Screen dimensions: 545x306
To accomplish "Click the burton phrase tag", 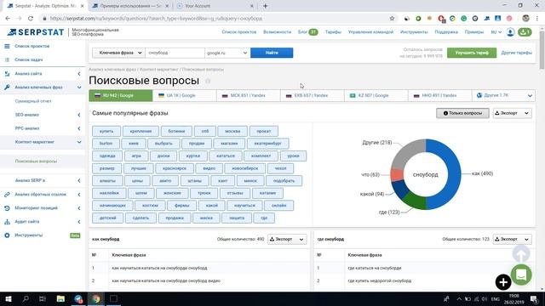I will (106, 144).
